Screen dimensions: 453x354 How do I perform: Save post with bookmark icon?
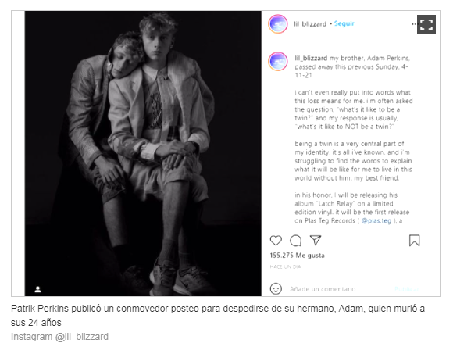point(414,241)
